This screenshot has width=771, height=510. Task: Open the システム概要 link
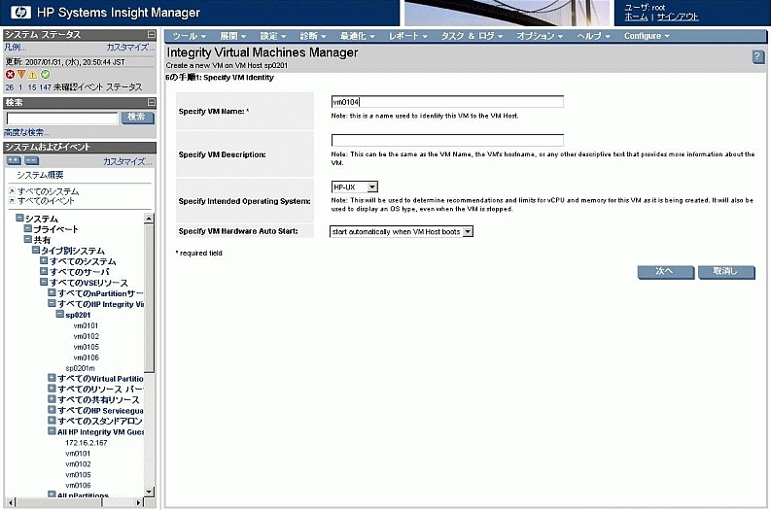click(x=40, y=175)
